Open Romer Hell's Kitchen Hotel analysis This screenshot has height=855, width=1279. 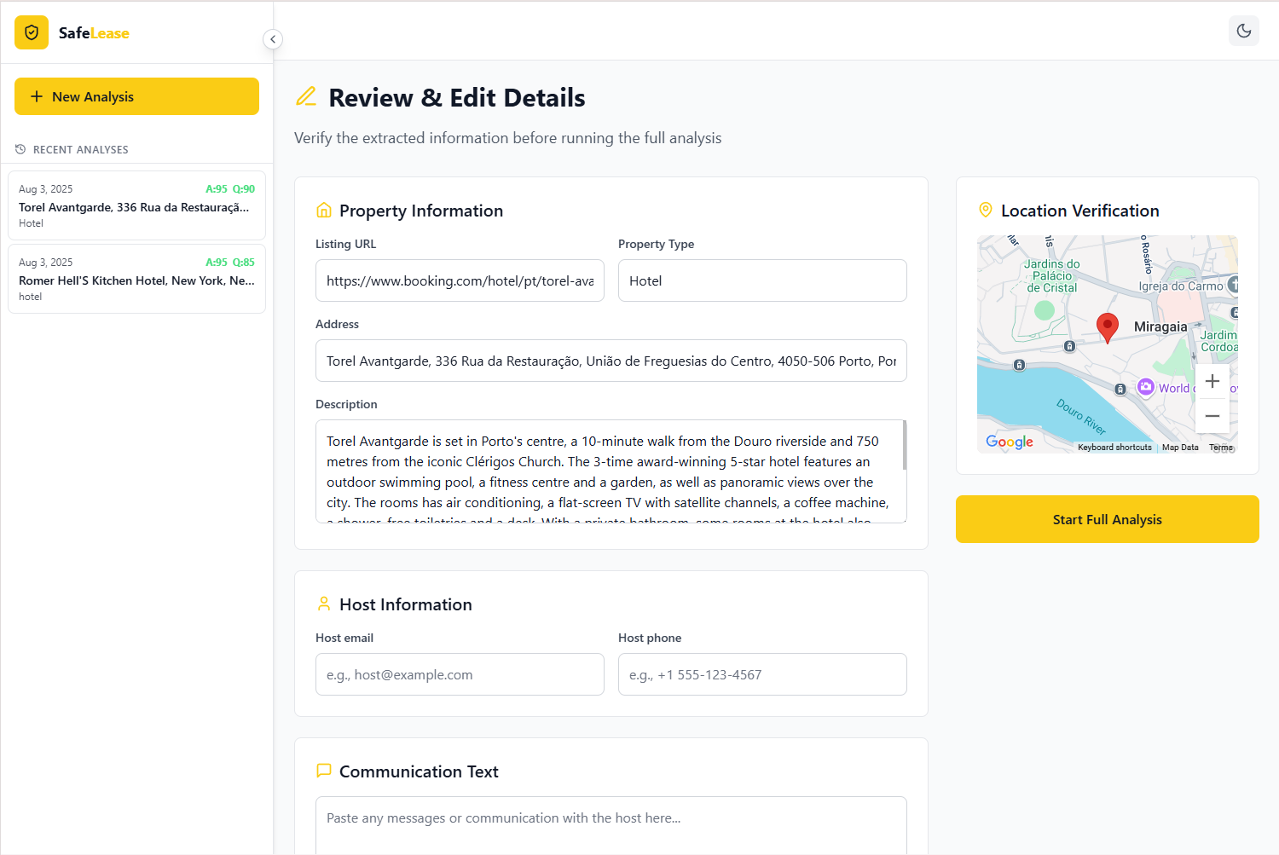(x=136, y=279)
